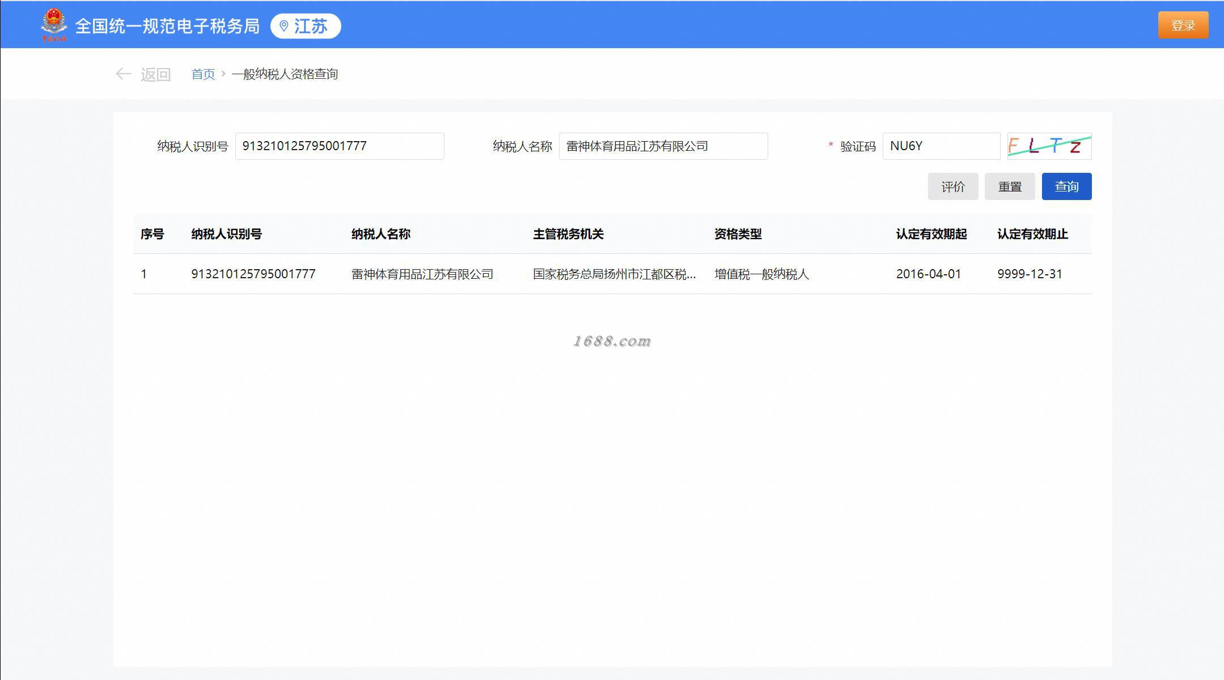Focus the 纳税人识别号 input field

pos(339,146)
